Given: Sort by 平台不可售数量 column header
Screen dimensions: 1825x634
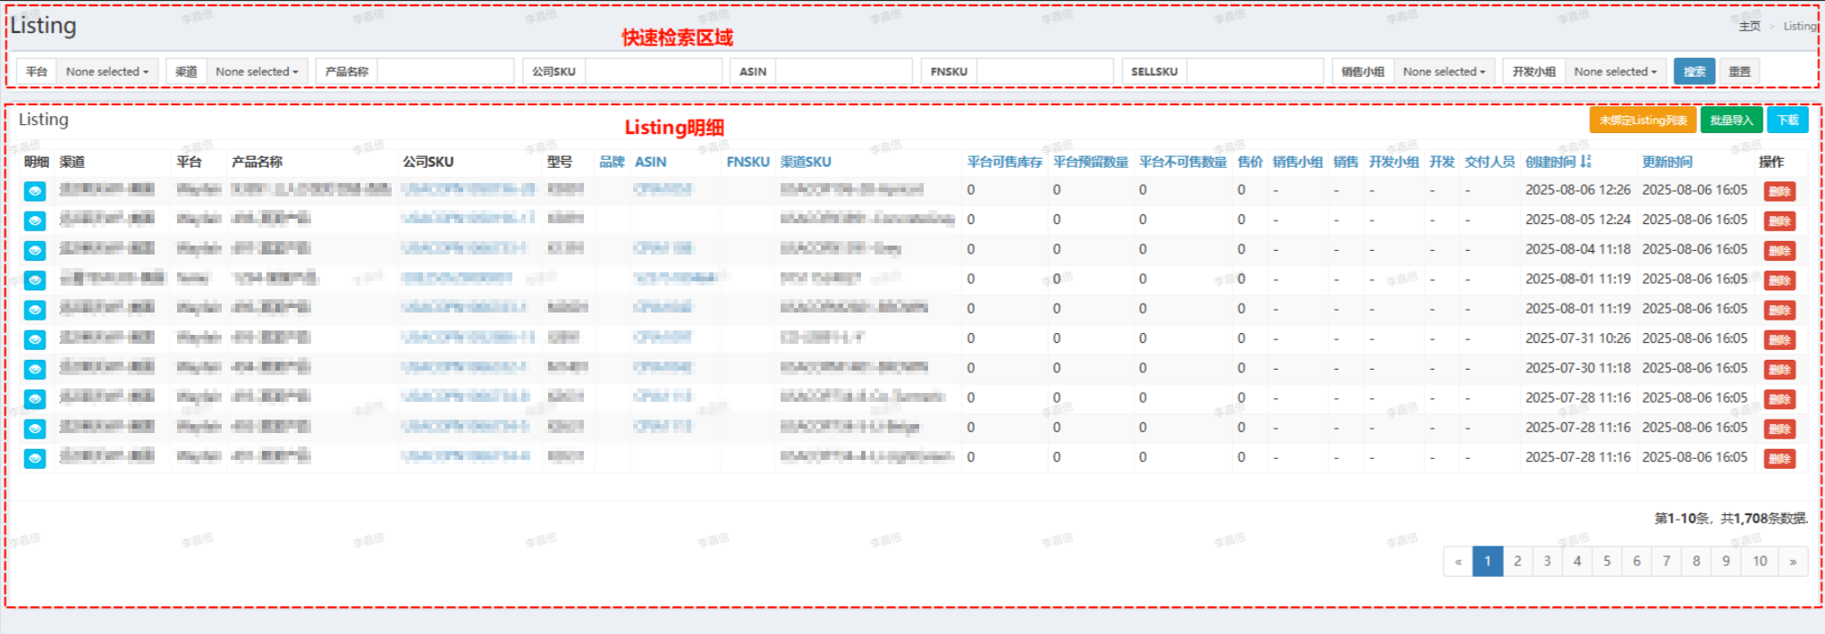Looking at the screenshot, I should point(1183,162).
